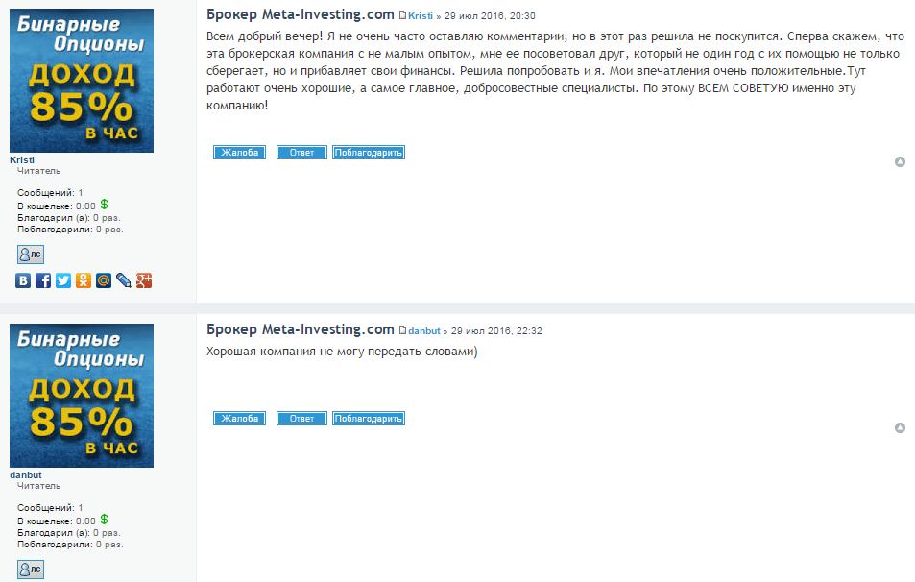Jump to top from danbut's post arrow
Viewport: 915px width, 582px height.
coord(900,428)
